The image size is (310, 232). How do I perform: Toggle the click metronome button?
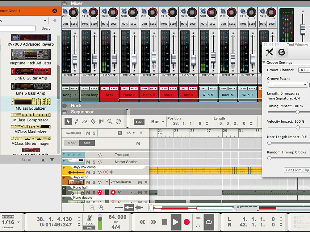pyautogui.click(x=89, y=220)
